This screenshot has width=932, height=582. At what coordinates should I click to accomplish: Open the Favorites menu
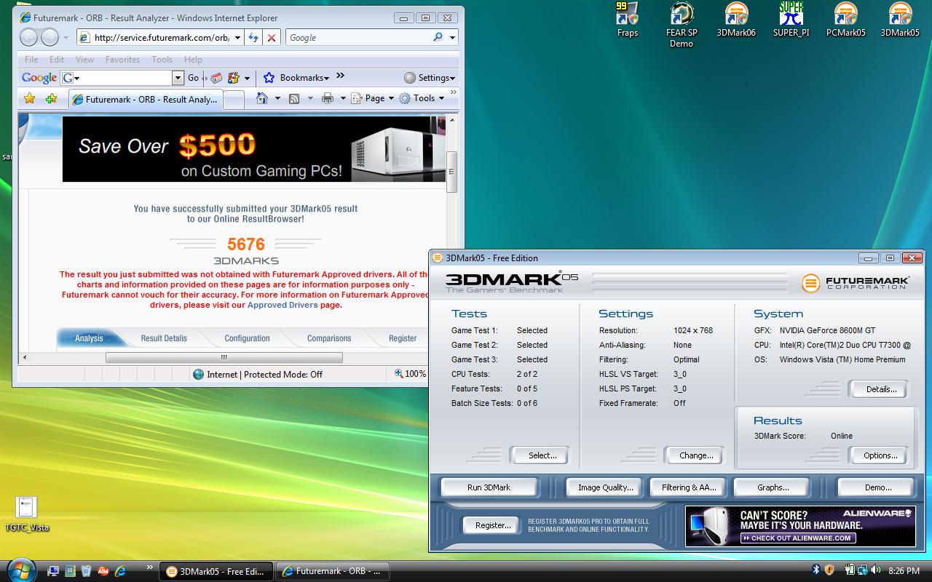pyautogui.click(x=122, y=60)
